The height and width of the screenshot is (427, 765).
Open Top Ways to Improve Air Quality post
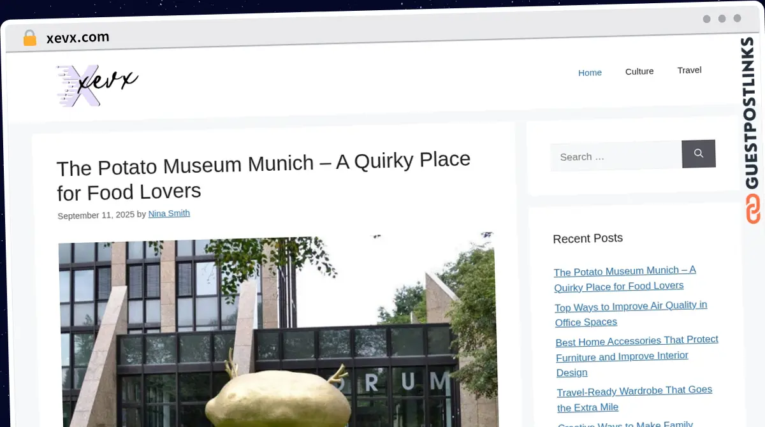pos(630,314)
